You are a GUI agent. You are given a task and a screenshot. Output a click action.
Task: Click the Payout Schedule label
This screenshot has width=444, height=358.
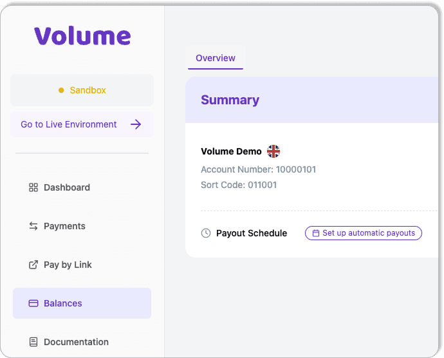pos(252,233)
